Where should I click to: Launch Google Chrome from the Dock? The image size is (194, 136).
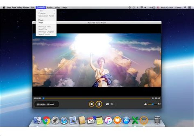[x=46, y=120]
